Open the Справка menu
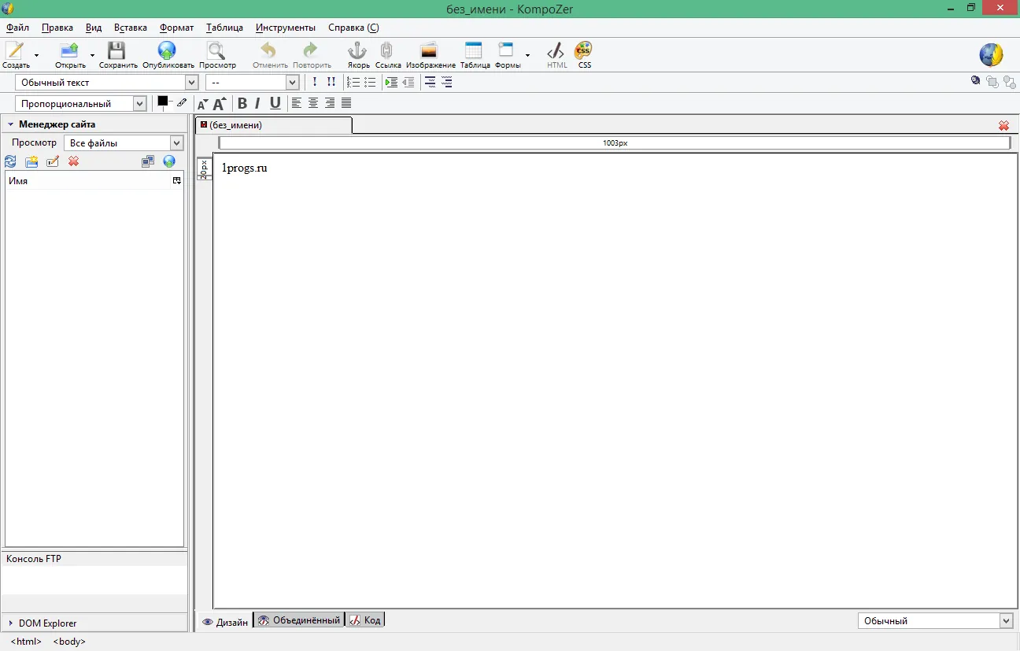 (x=353, y=28)
